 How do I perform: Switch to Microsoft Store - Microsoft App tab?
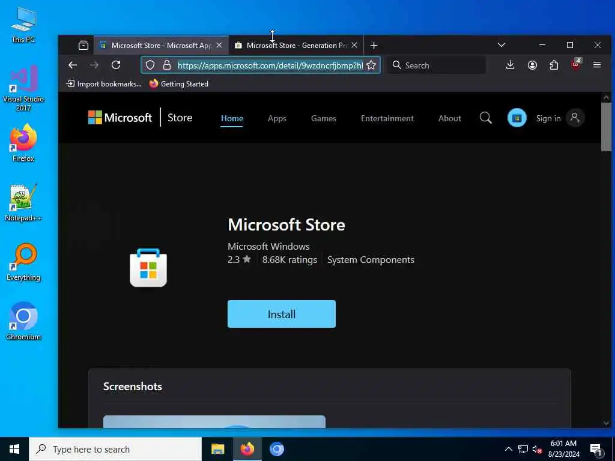pos(161,46)
